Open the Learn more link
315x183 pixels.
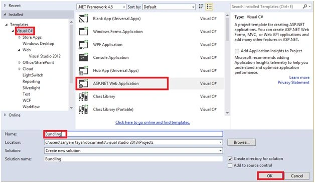point(299,77)
